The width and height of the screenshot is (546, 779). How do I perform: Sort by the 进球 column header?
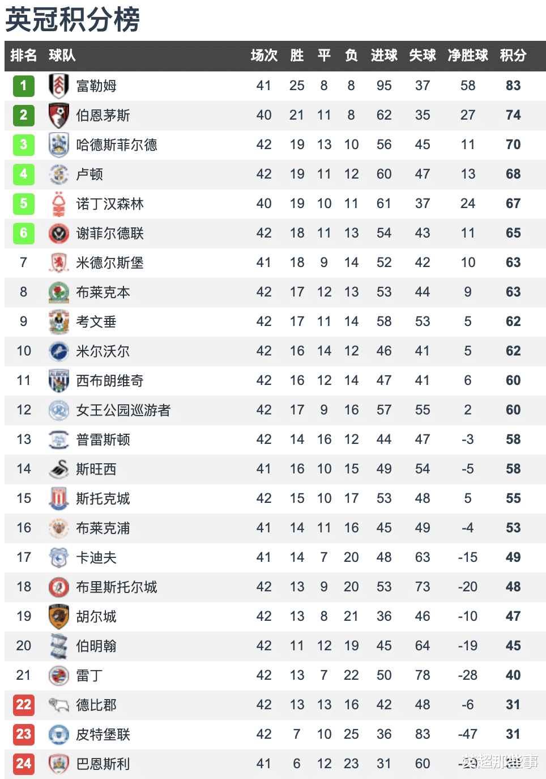click(384, 55)
